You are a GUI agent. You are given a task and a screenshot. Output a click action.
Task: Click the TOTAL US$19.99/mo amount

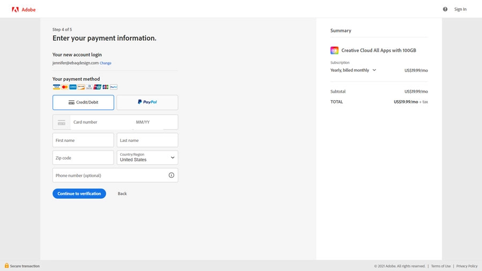click(x=406, y=102)
